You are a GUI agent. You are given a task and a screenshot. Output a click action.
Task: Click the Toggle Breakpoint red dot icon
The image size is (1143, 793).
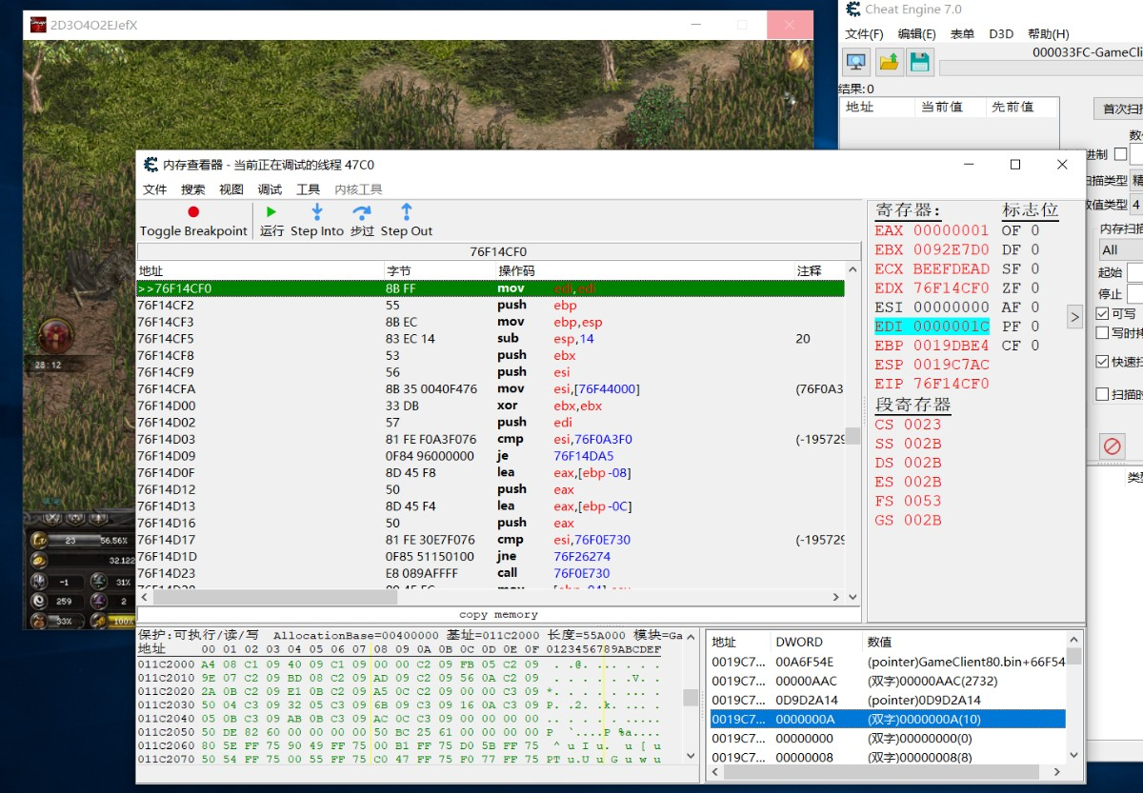[193, 212]
